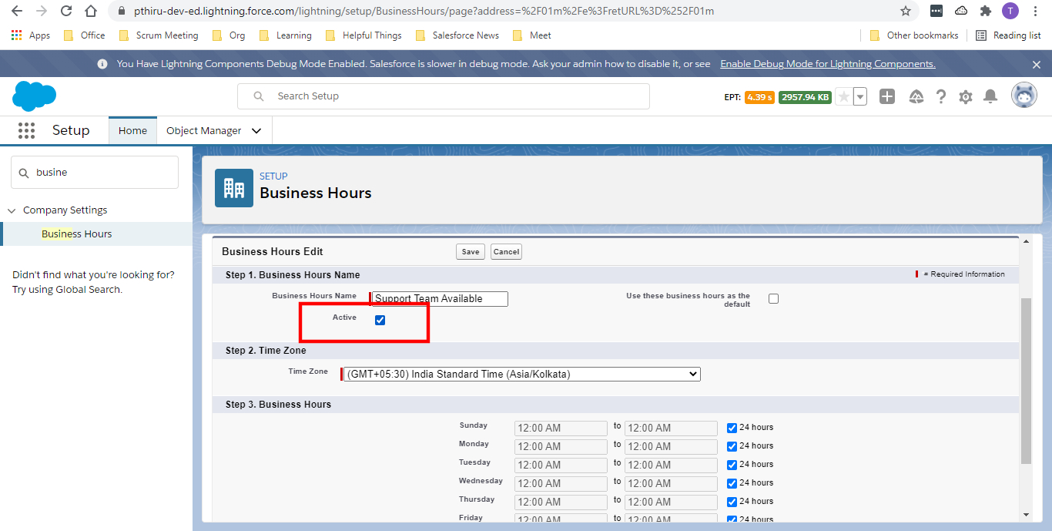This screenshot has width=1052, height=531.
Task: Click the plus icon in the header
Action: click(886, 96)
